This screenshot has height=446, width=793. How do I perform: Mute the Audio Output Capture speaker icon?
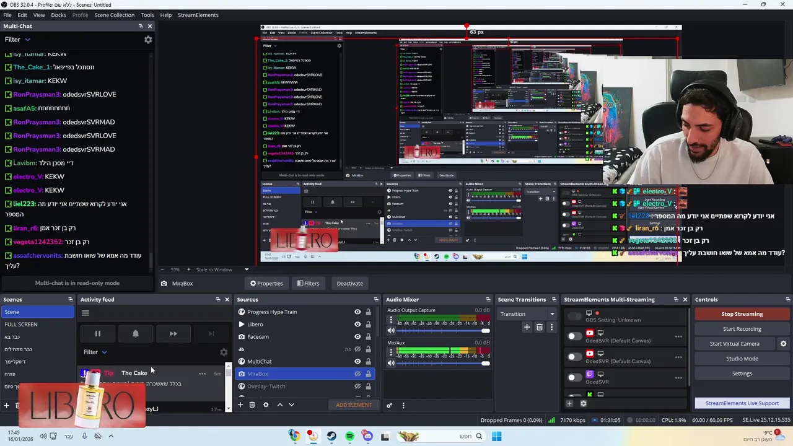click(x=391, y=331)
